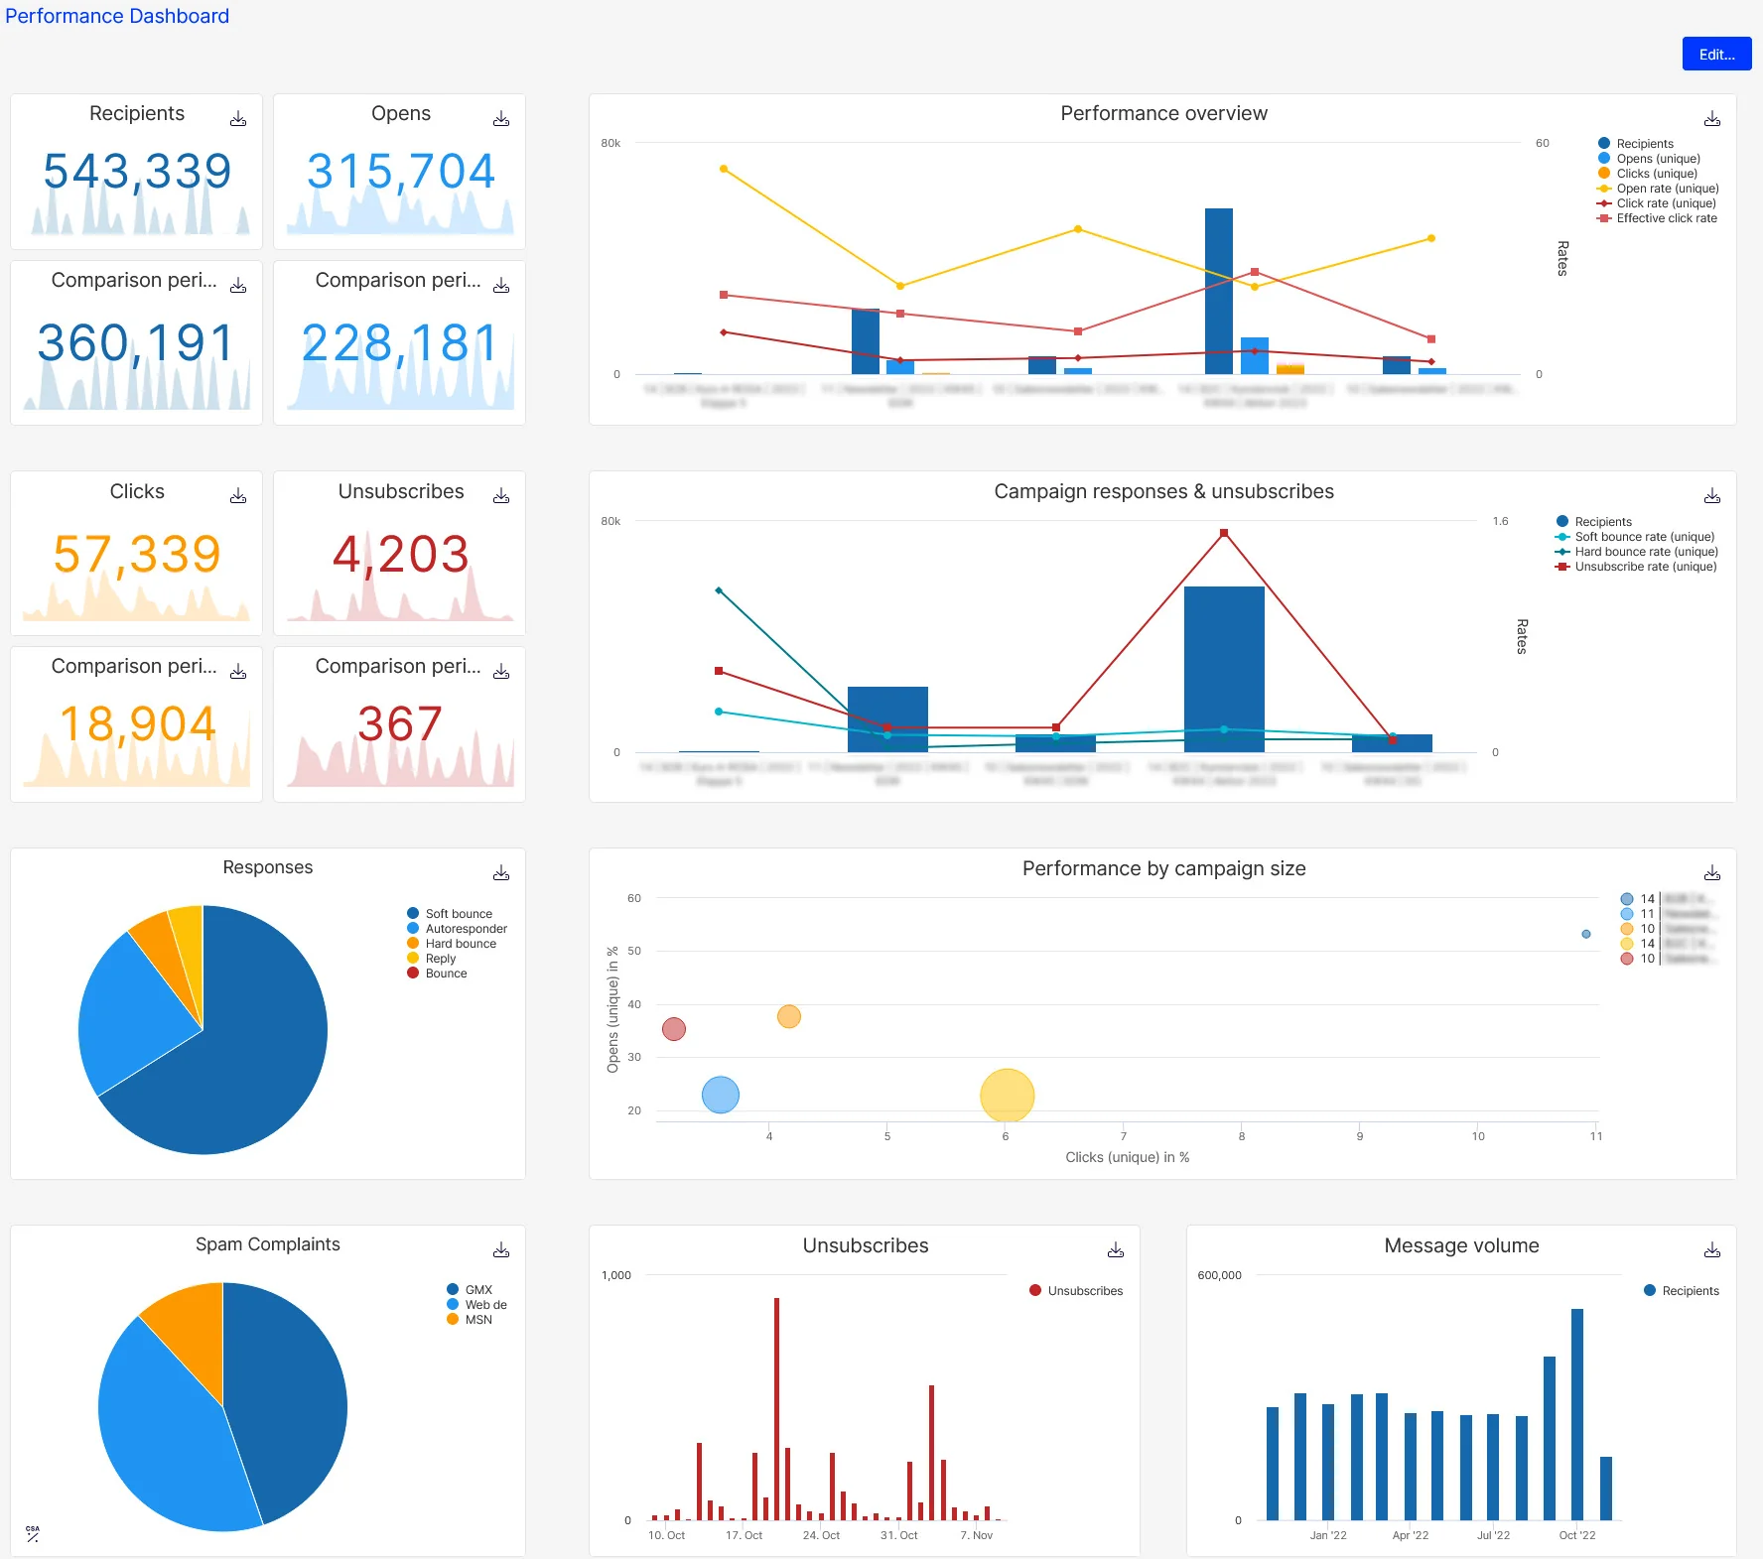Viewport: 1763px width, 1559px height.
Task: Open the Performance Dashboard link
Action: coord(116,16)
